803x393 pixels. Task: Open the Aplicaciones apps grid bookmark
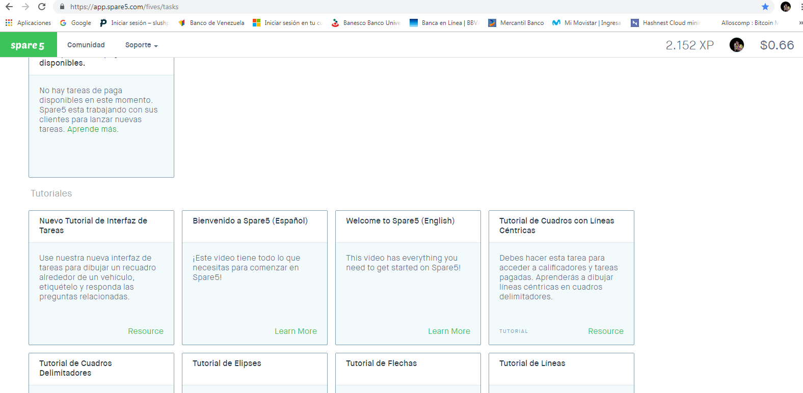(x=29, y=23)
